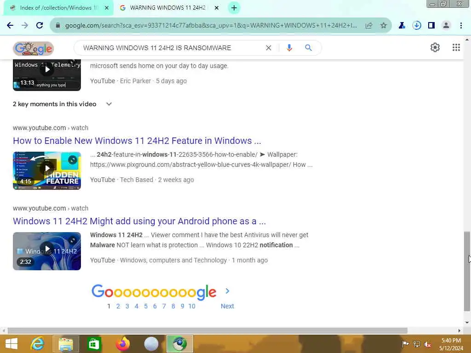This screenshot has width=471, height=353.
Task: Bookmark this page with the star icon
Action: pyautogui.click(x=384, y=26)
